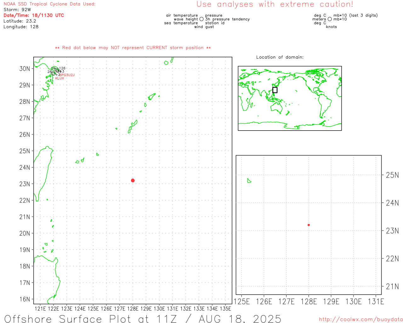Click the red storm dot on main map
The width and height of the screenshot is (403, 323).
click(x=133, y=180)
